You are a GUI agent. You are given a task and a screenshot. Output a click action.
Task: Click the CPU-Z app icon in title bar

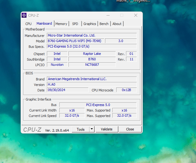(x=24, y=16)
